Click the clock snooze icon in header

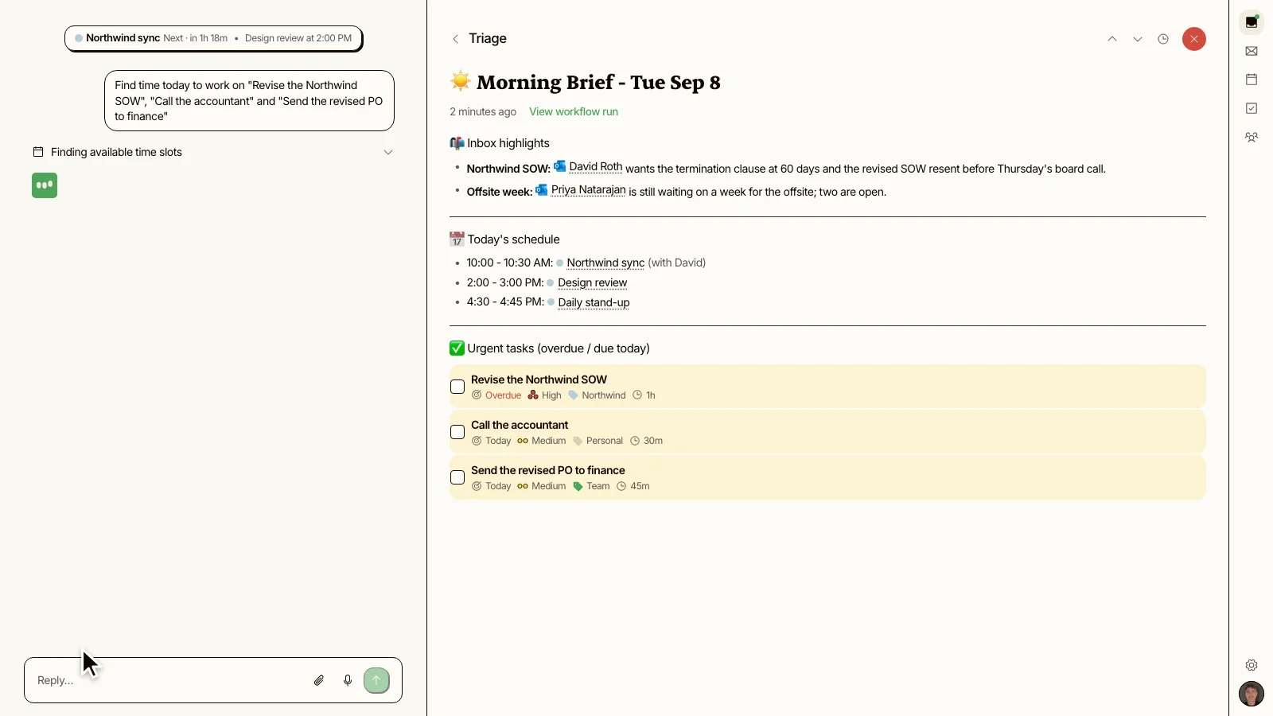1163,39
